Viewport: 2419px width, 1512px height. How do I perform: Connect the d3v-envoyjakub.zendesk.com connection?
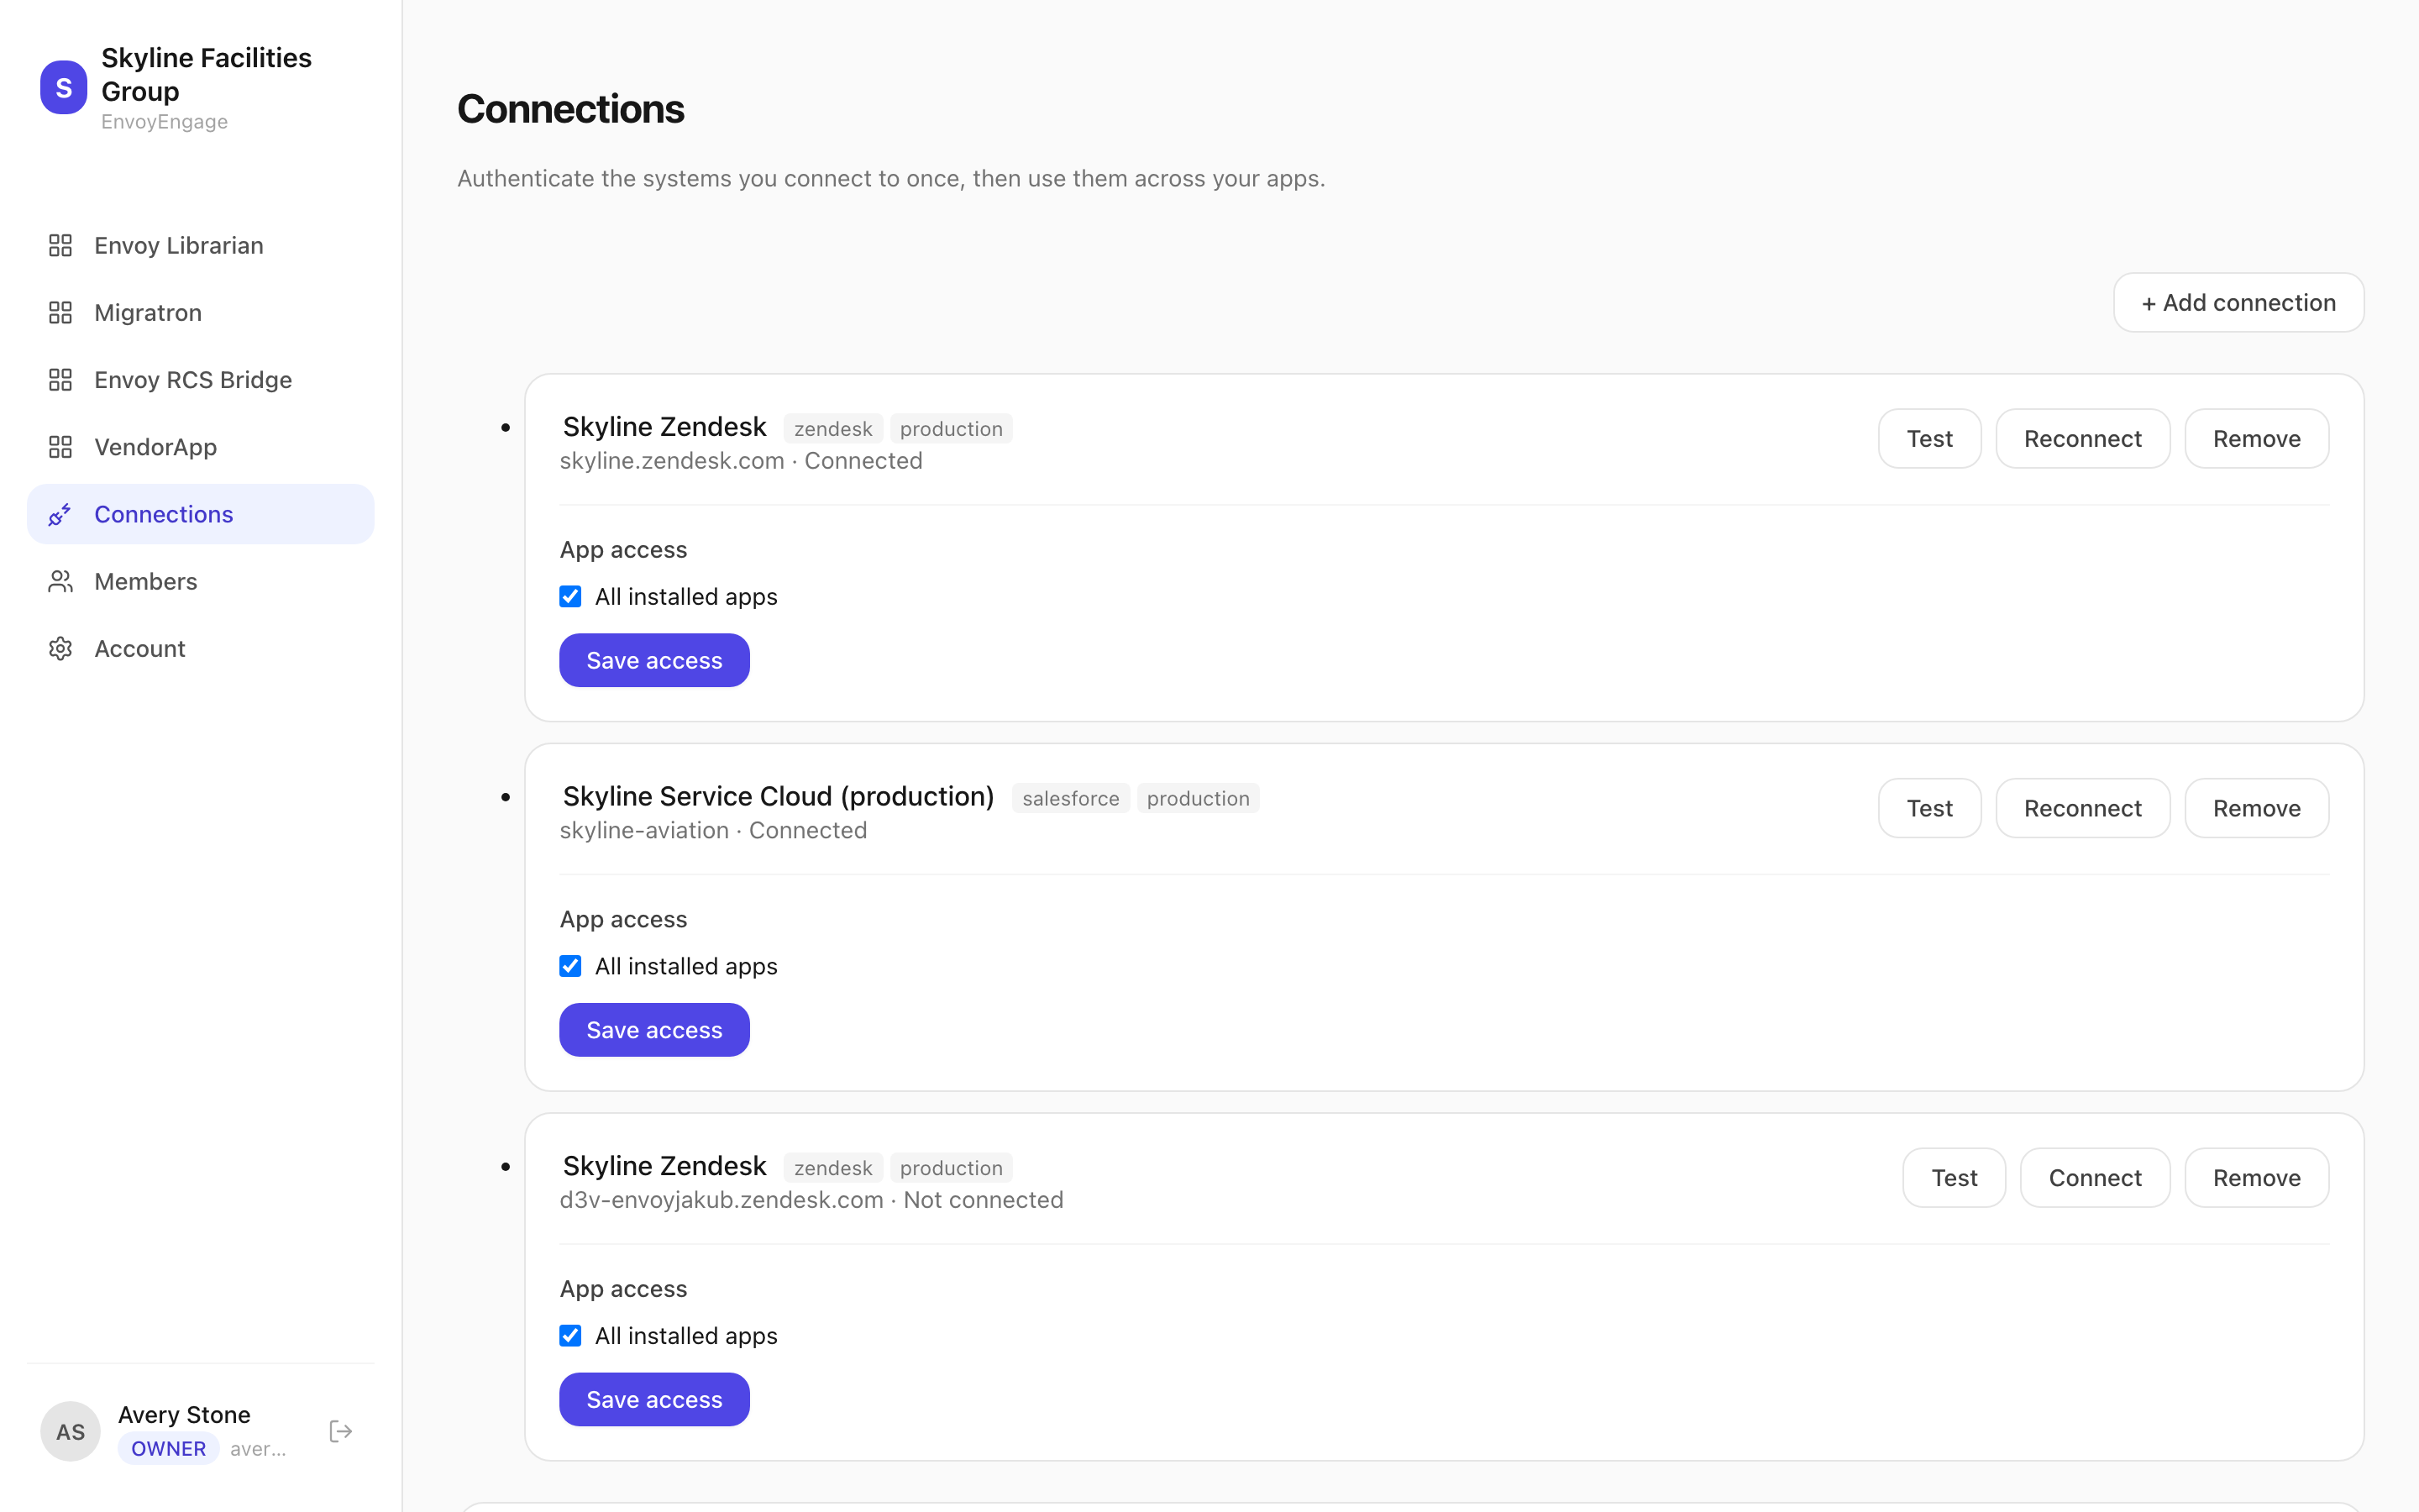pos(2094,1177)
